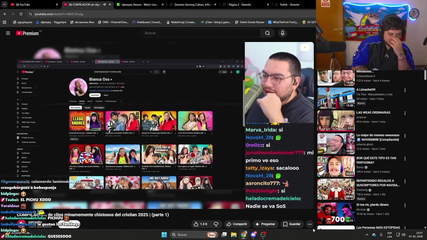The width and height of the screenshot is (427, 240).
Task: Open the browser apps grid in bookmarks bar
Action: 4,22
